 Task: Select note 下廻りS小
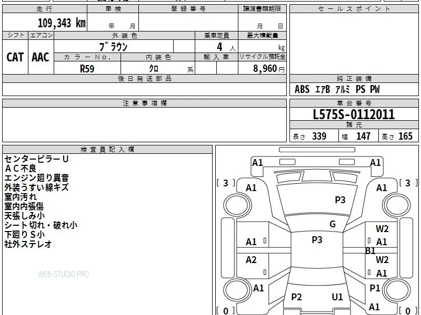(x=24, y=235)
